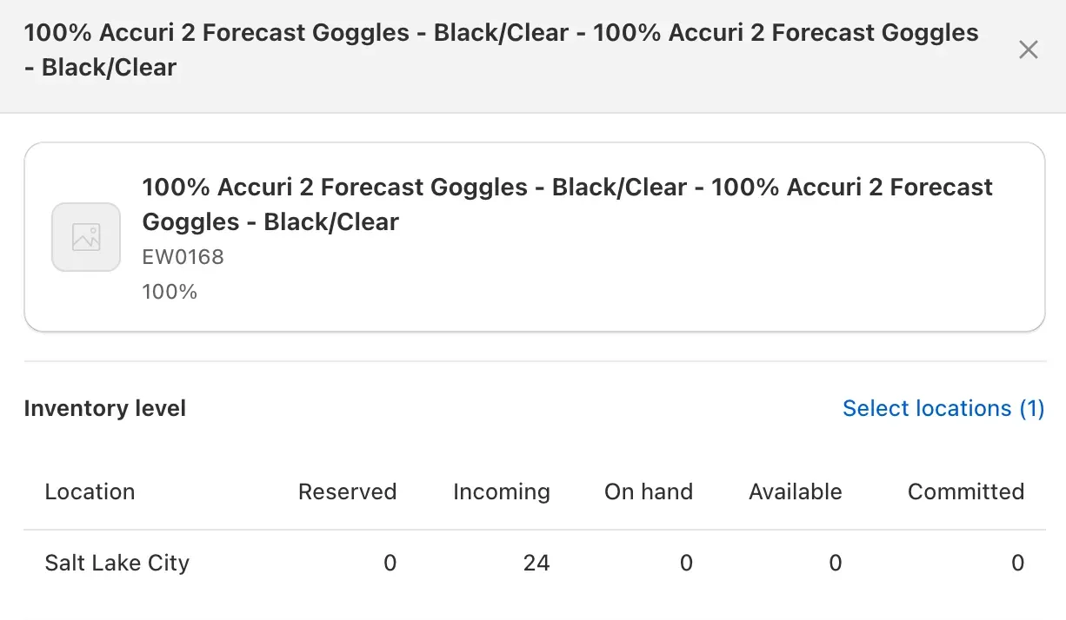This screenshot has width=1066, height=620.
Task: Click the dialog header title text
Action: click(x=501, y=49)
